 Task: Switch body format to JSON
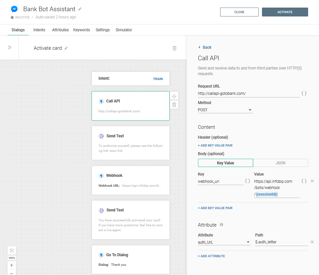pyautogui.click(x=280, y=163)
